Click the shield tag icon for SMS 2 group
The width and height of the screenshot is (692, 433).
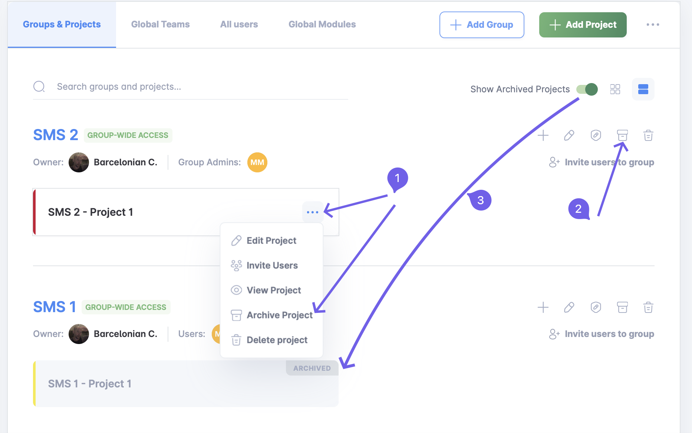click(596, 135)
